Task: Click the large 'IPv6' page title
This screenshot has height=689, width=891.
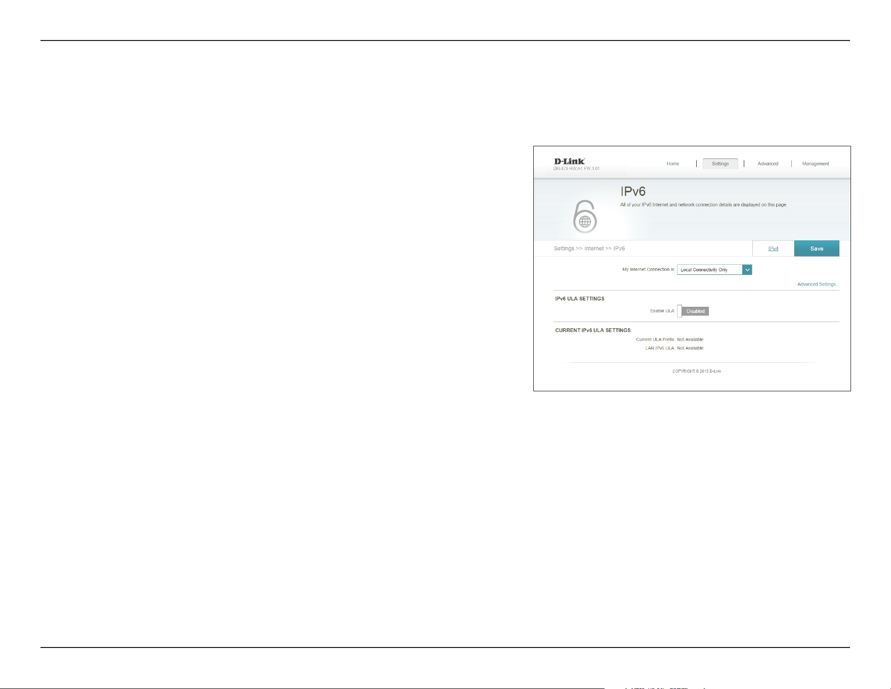Action: [x=633, y=192]
